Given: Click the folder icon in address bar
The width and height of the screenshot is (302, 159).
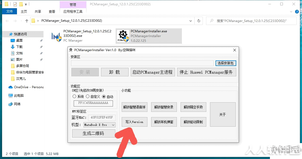Looking at the screenshot, I should (x=33, y=21).
